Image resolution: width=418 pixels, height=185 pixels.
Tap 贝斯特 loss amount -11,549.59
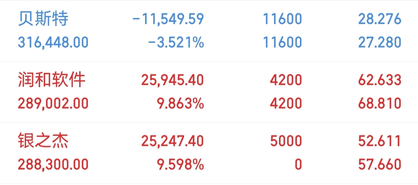tap(168, 19)
